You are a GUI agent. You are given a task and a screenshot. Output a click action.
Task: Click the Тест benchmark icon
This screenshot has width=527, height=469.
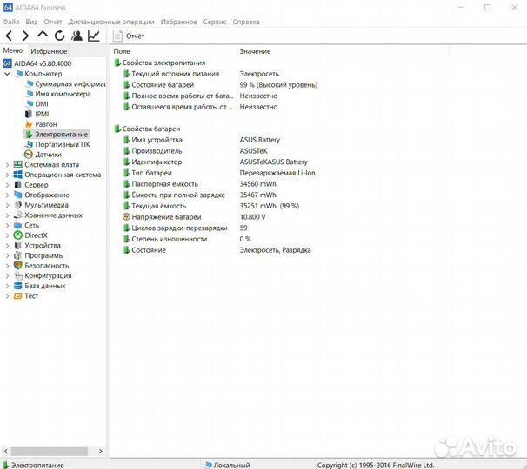17,296
